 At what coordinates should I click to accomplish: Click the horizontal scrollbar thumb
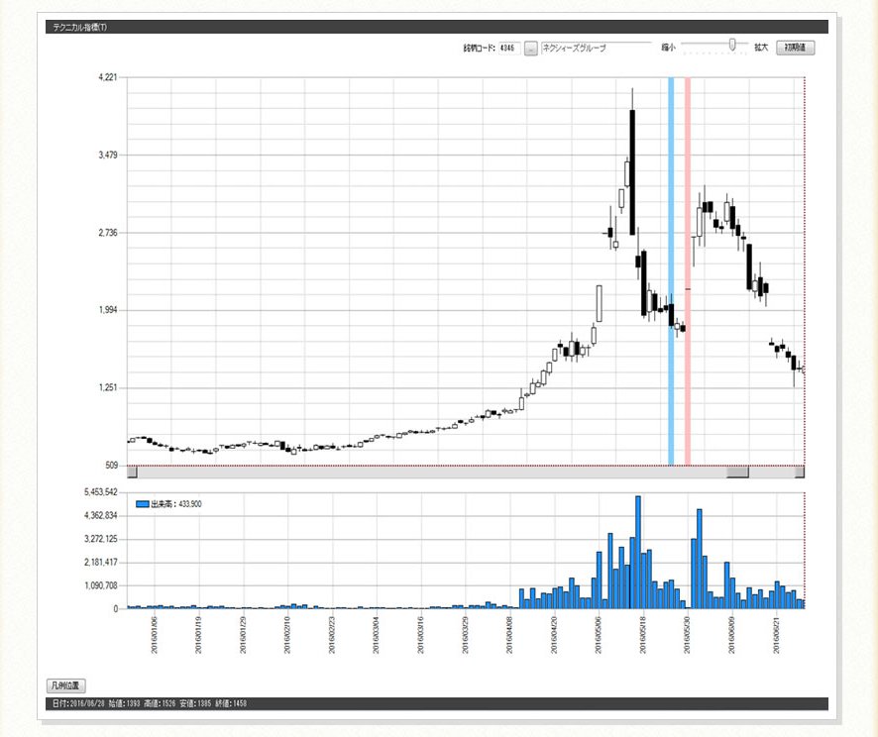click(x=737, y=473)
